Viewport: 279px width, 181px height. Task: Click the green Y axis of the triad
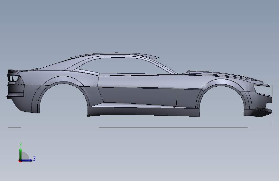click(x=21, y=154)
